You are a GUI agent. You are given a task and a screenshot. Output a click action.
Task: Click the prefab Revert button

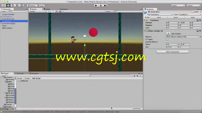pyautogui.click(x=176, y=17)
